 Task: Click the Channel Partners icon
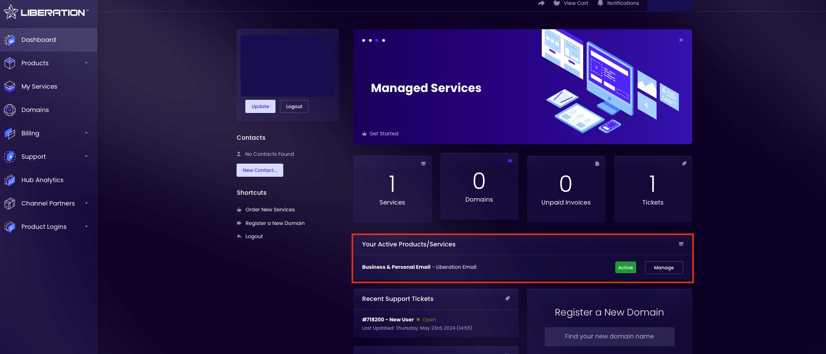[x=10, y=204]
